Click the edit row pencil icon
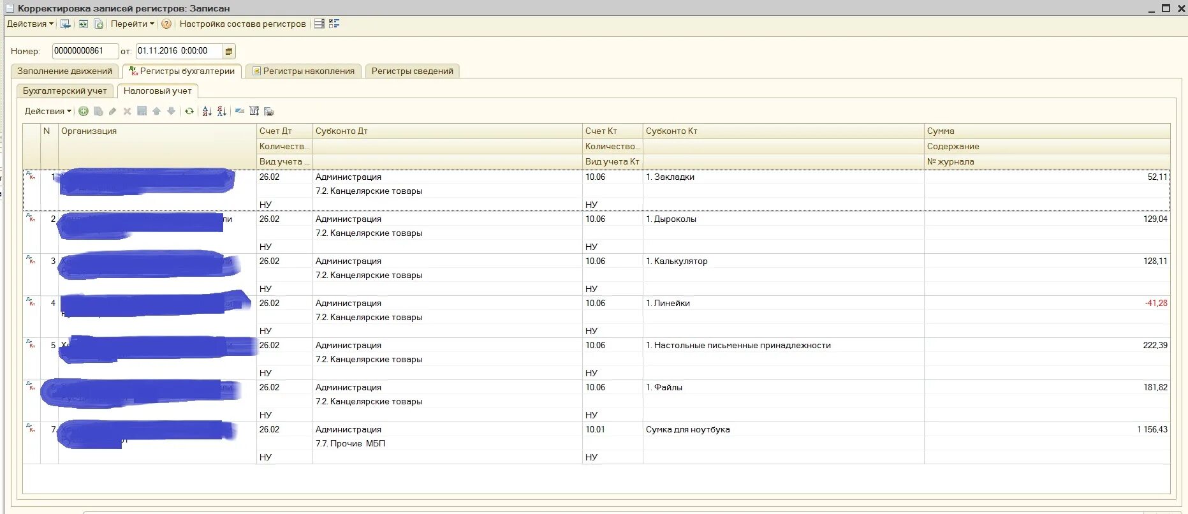Viewport: 1188px width, 514px height. pyautogui.click(x=113, y=111)
